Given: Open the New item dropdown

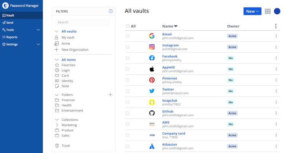Looking at the screenshot, I should pos(252,11).
